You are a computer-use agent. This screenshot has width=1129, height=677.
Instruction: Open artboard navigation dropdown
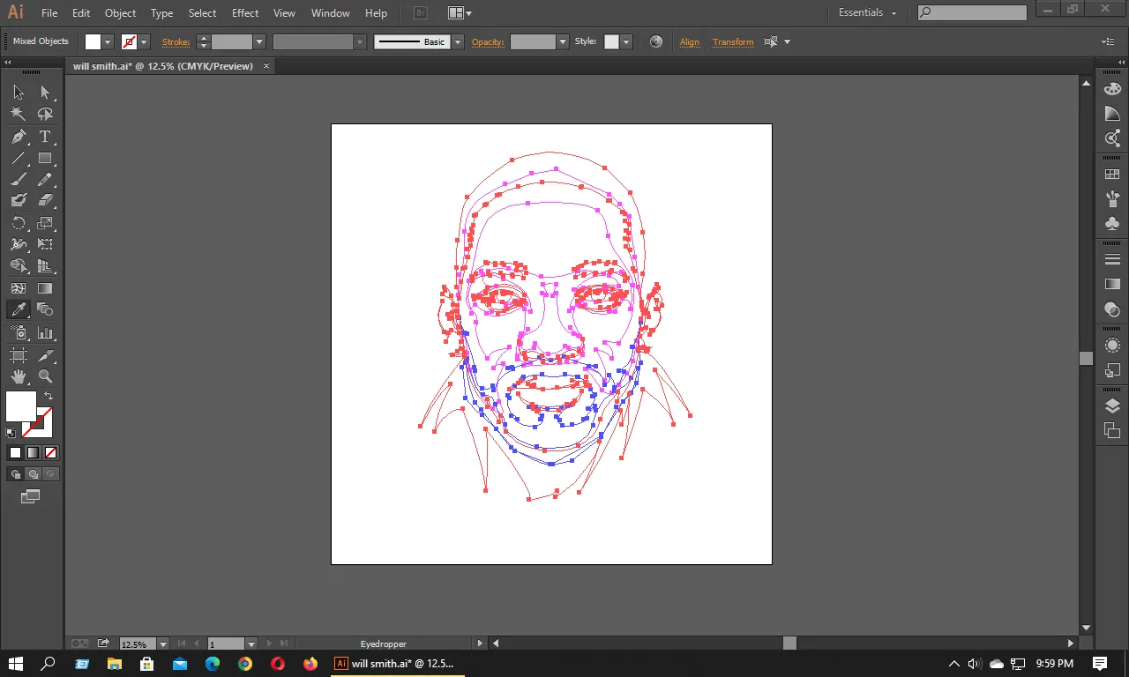251,644
